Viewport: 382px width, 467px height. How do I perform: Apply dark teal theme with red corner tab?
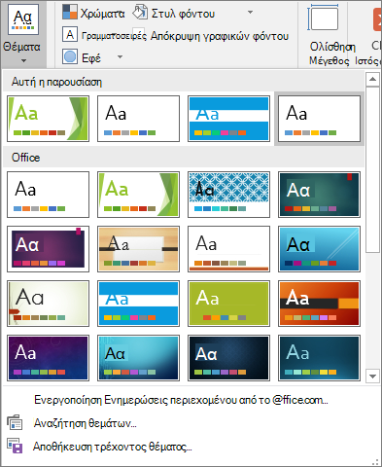pos(319,195)
